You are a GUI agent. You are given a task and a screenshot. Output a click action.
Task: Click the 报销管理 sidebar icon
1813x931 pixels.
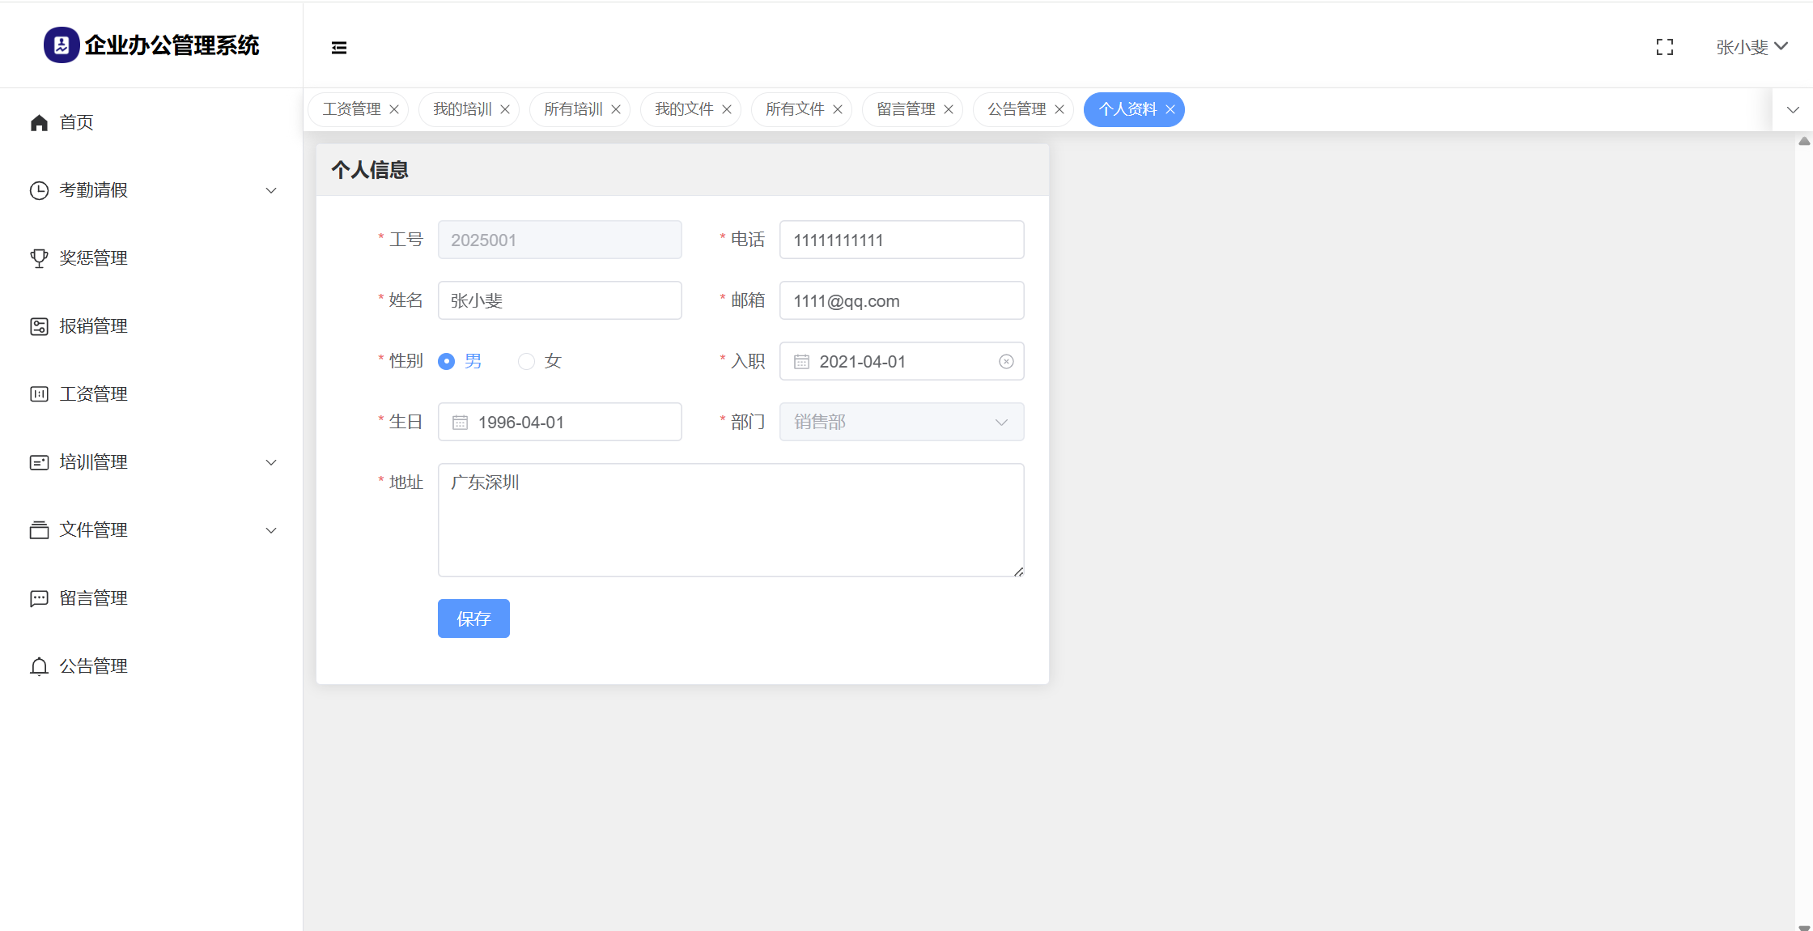click(39, 326)
